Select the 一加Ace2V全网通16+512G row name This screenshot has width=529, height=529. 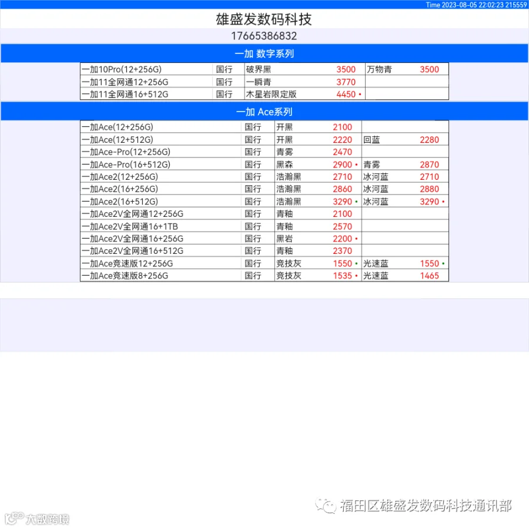pyautogui.click(x=132, y=251)
